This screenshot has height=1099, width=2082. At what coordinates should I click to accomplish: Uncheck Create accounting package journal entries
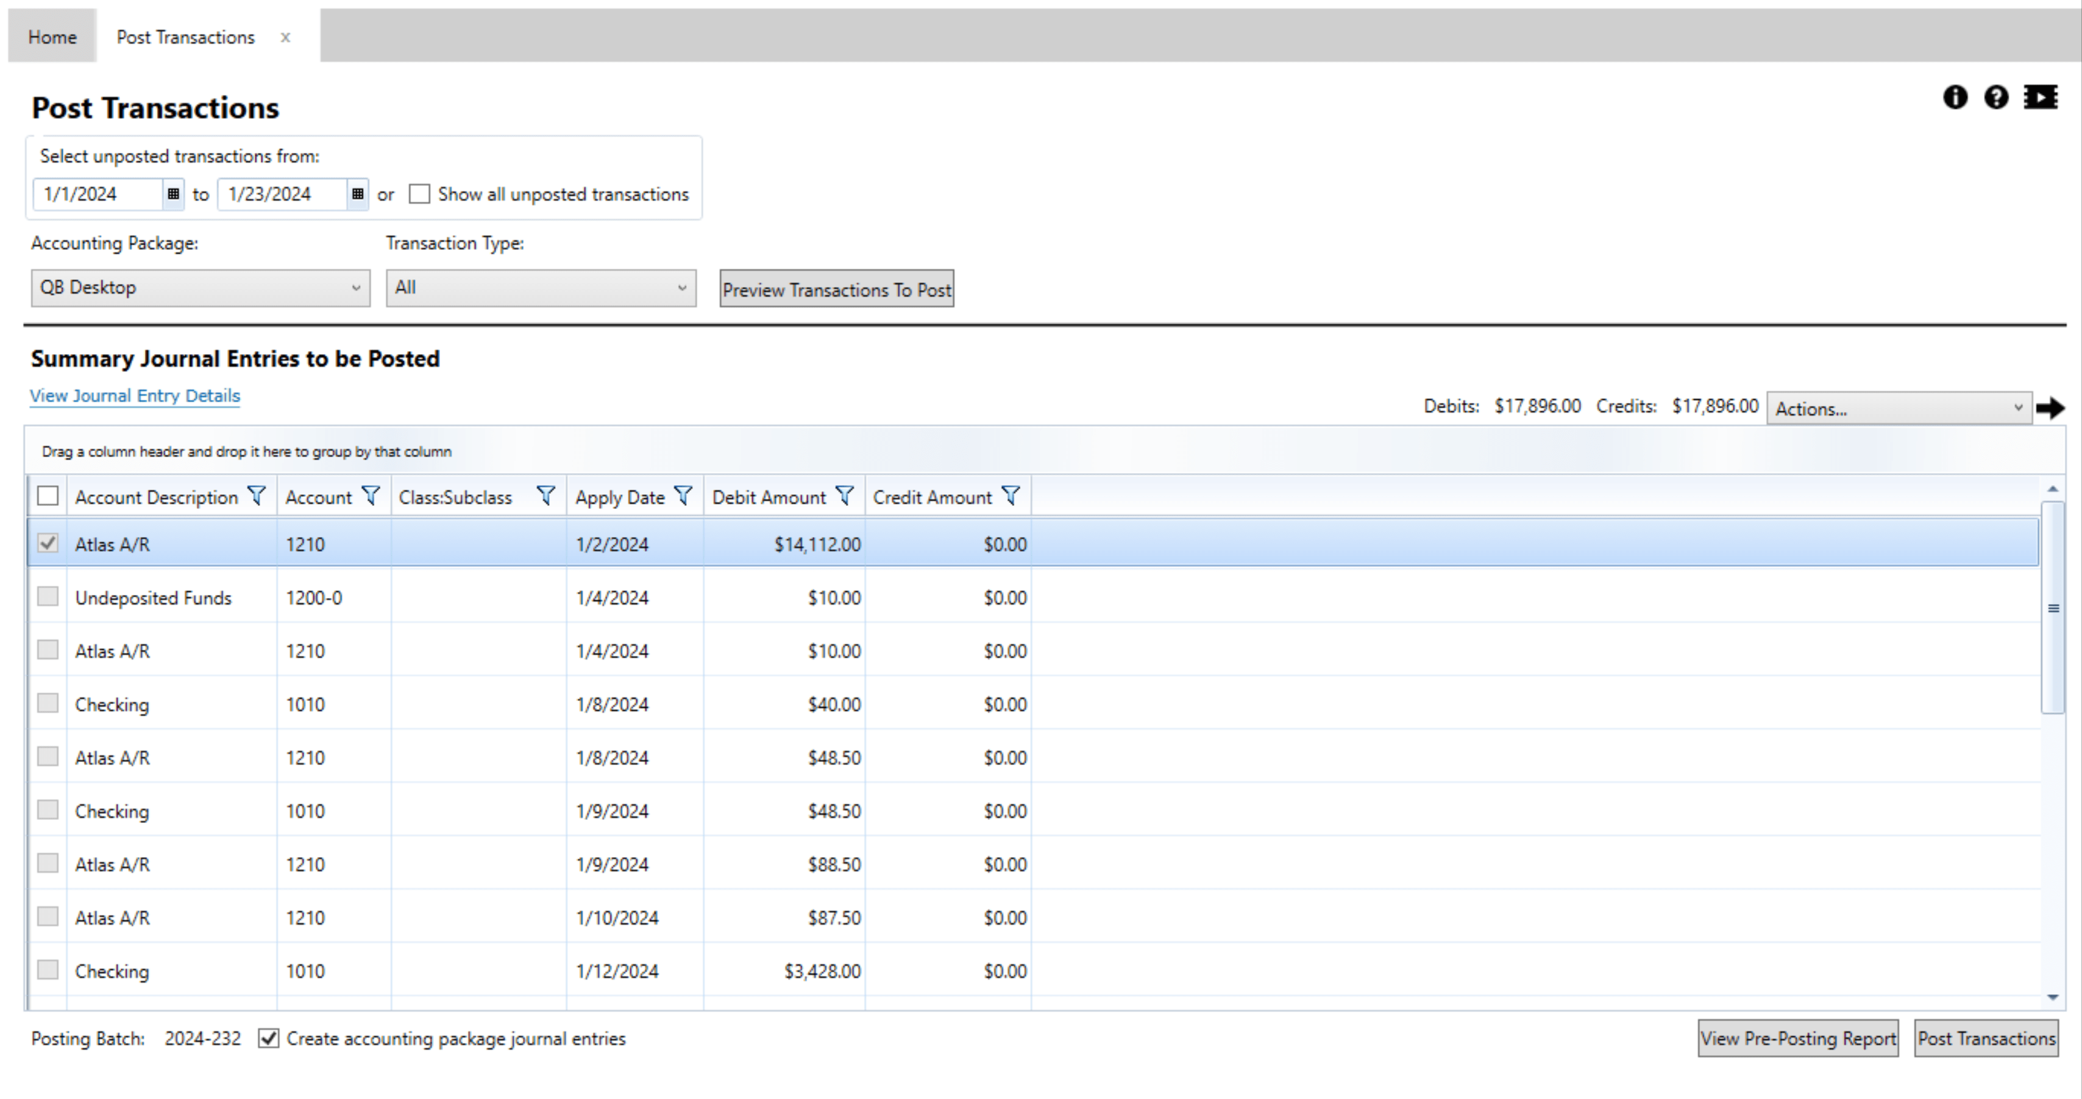pos(269,1039)
